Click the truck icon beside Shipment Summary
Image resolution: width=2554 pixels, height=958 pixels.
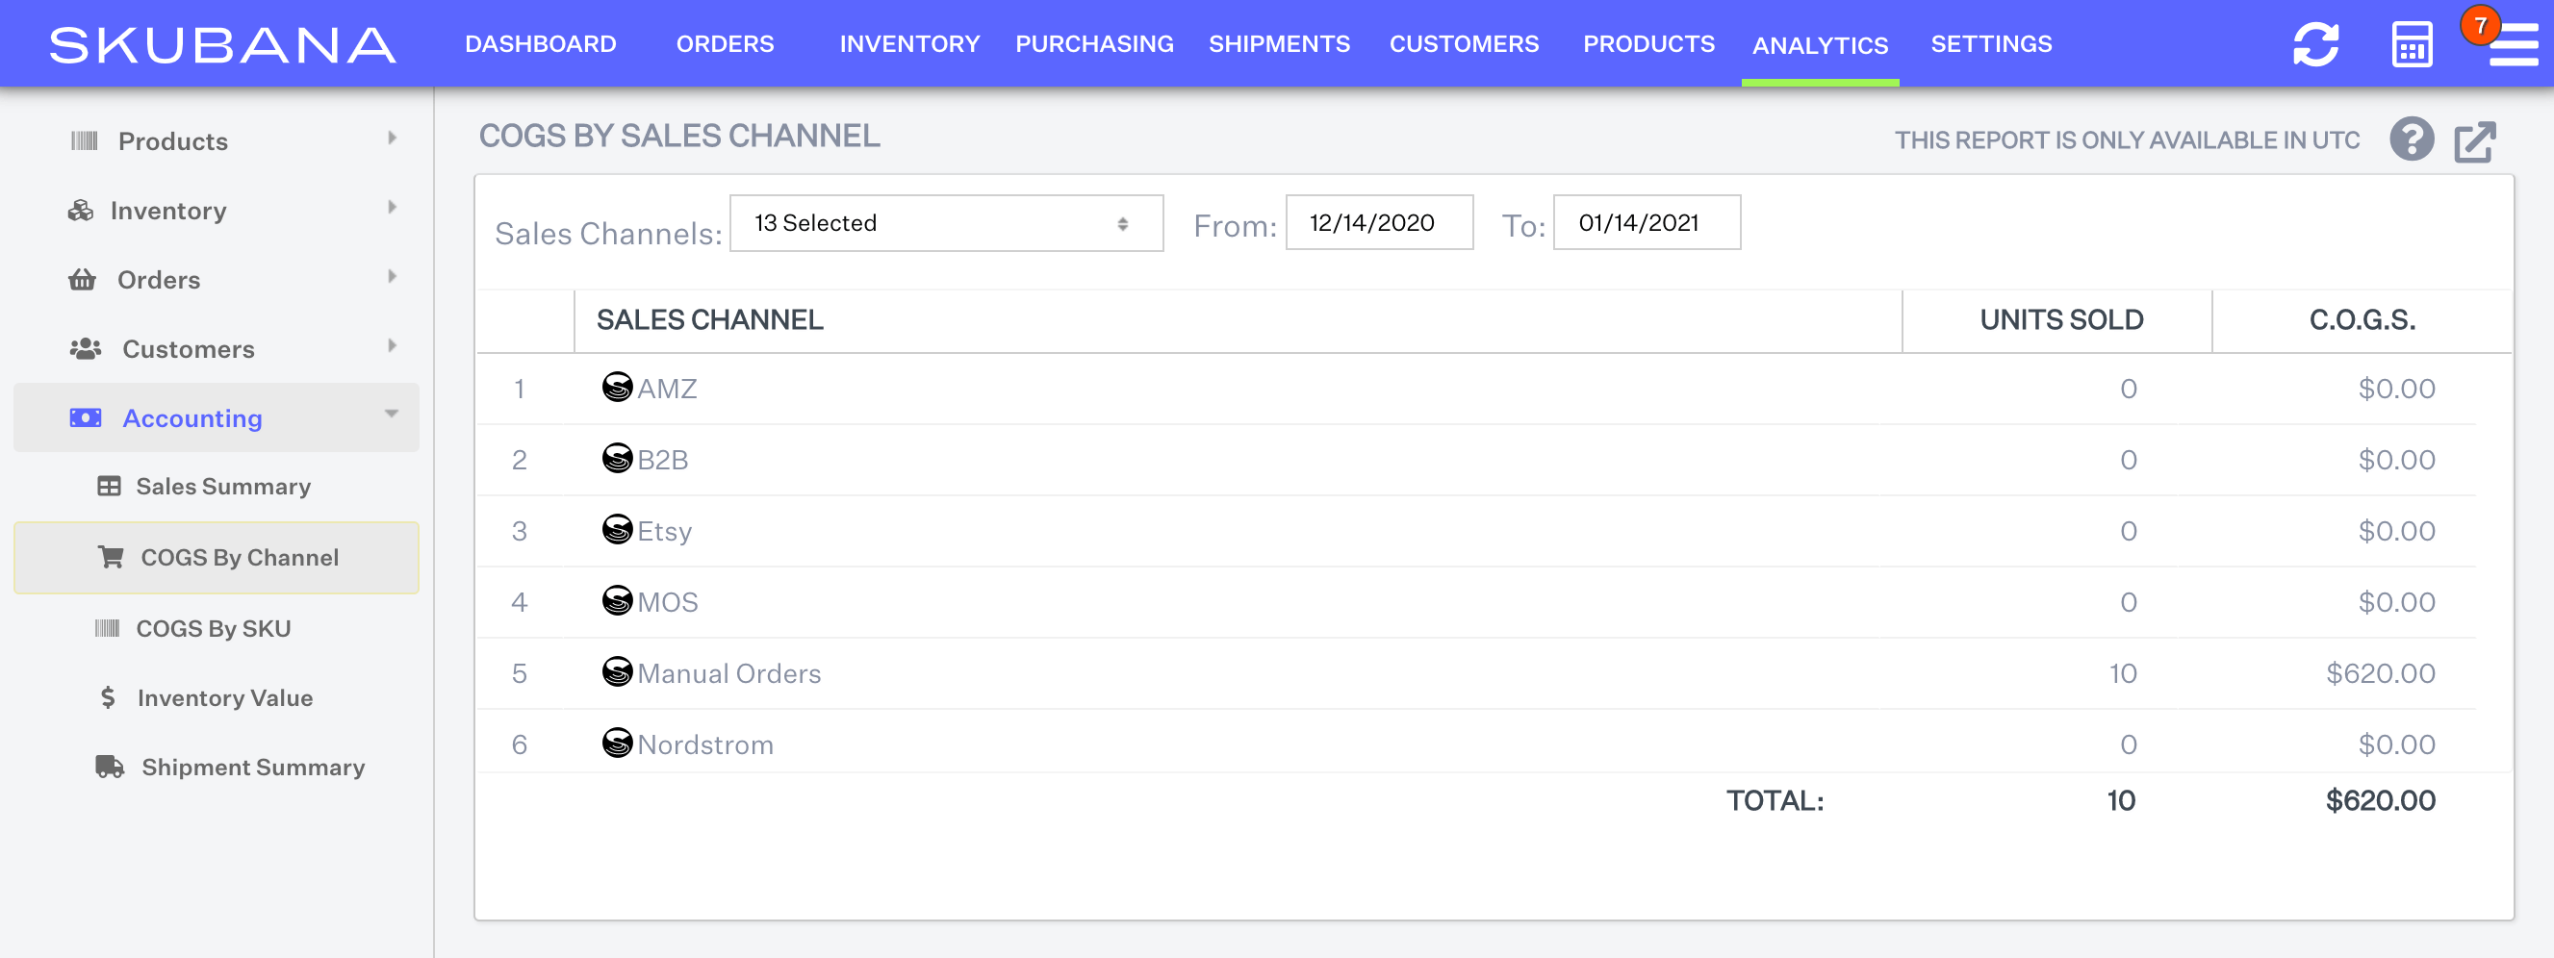(110, 767)
